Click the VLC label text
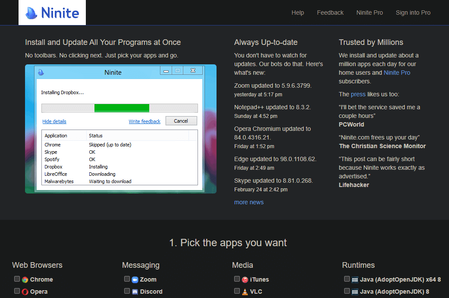The width and height of the screenshot is (449, 298). point(256,292)
